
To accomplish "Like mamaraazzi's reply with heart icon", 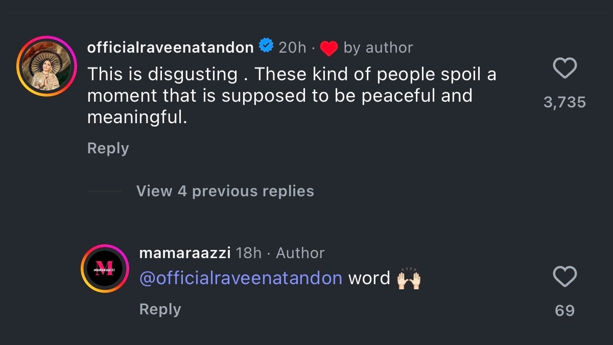I will pyautogui.click(x=564, y=277).
